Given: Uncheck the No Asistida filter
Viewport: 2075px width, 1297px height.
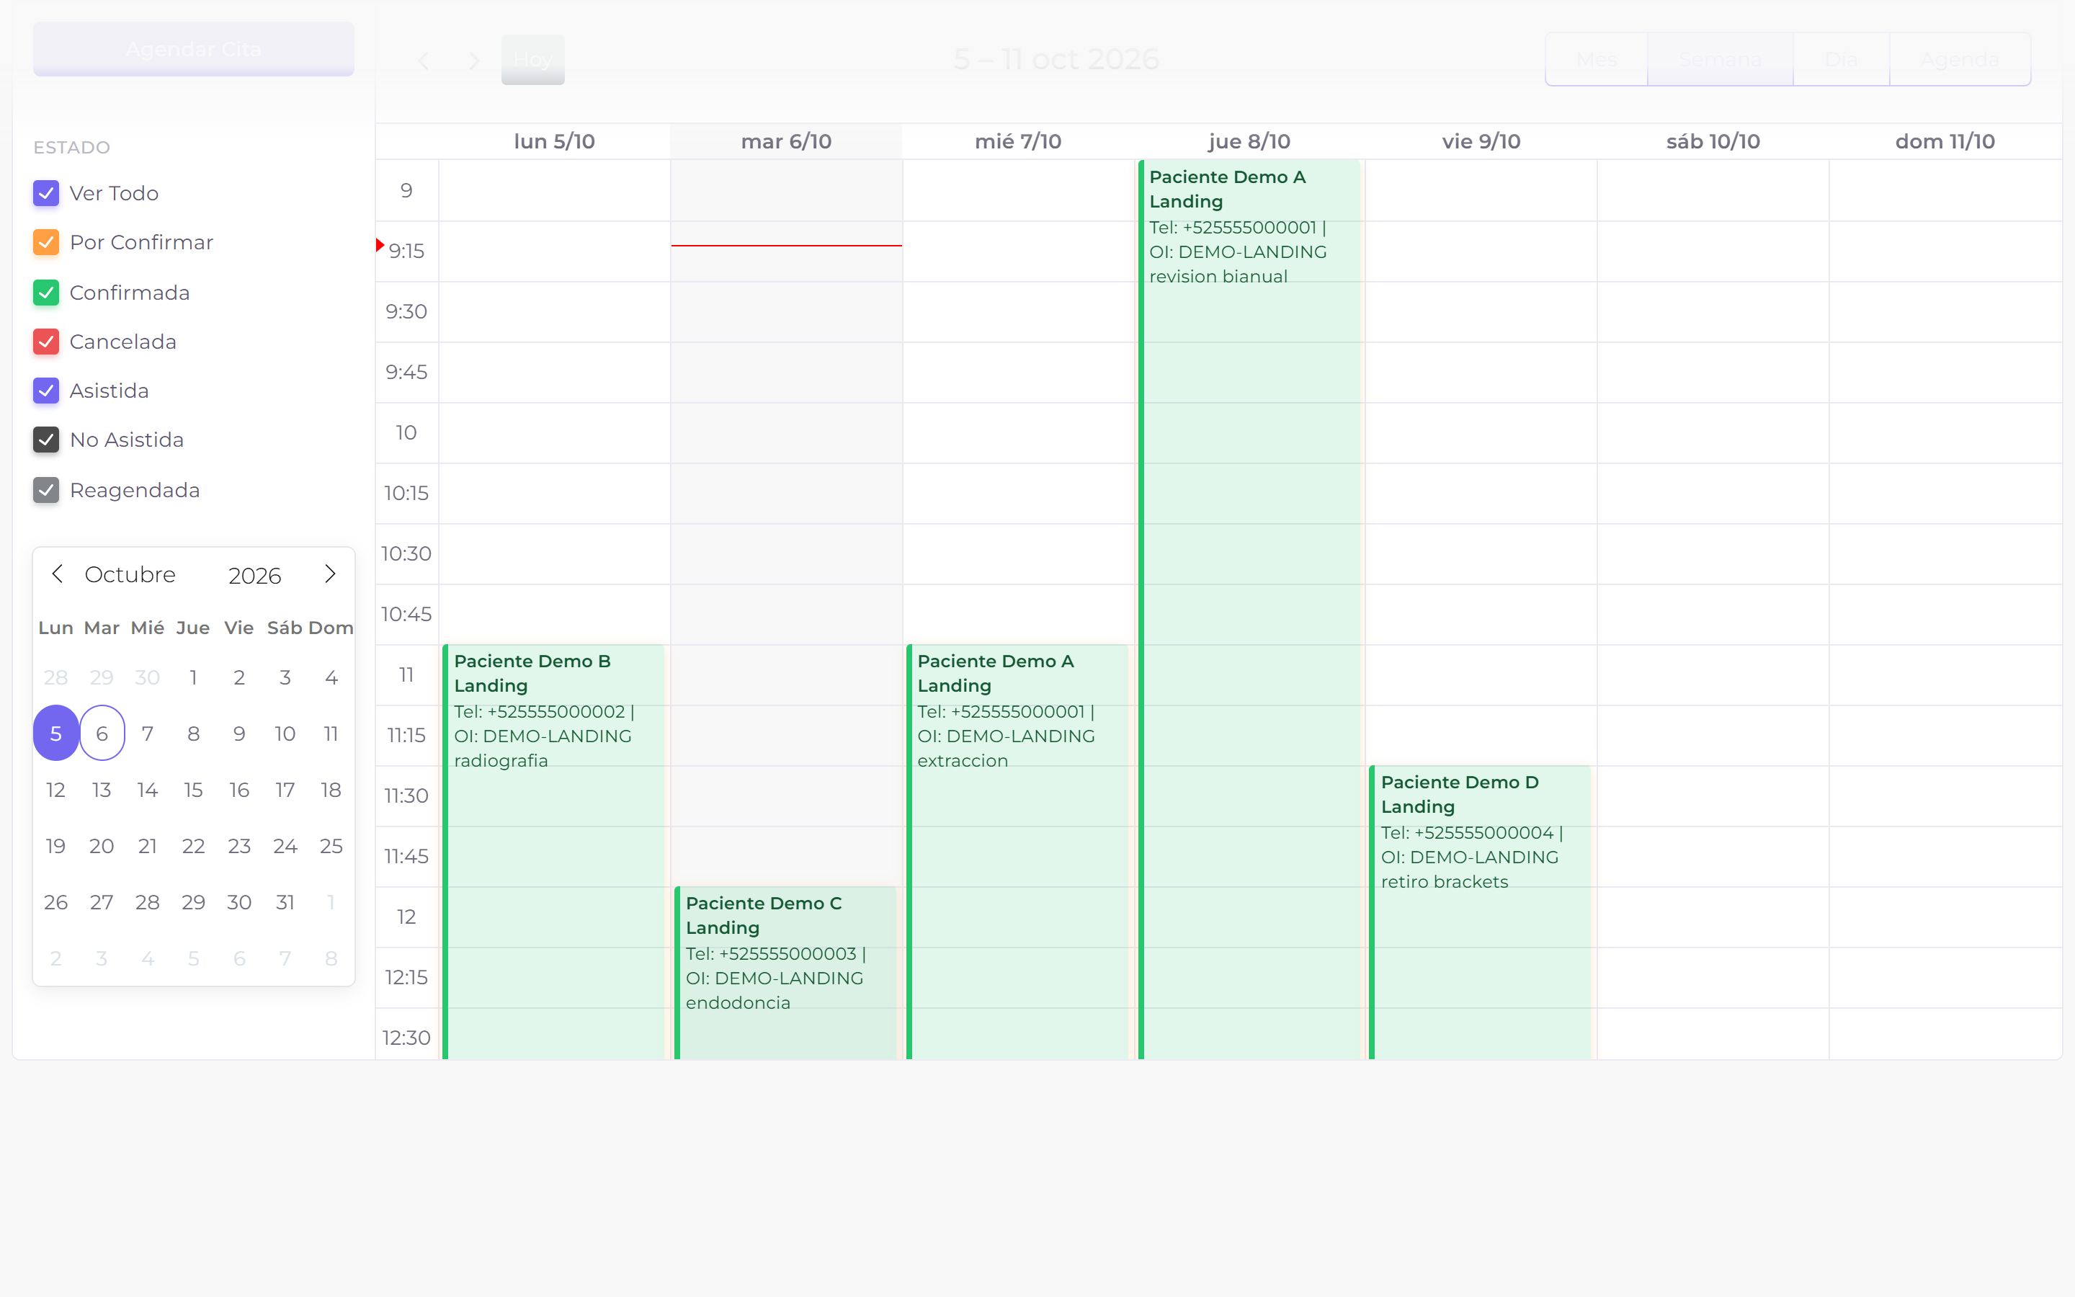Looking at the screenshot, I should coord(46,440).
